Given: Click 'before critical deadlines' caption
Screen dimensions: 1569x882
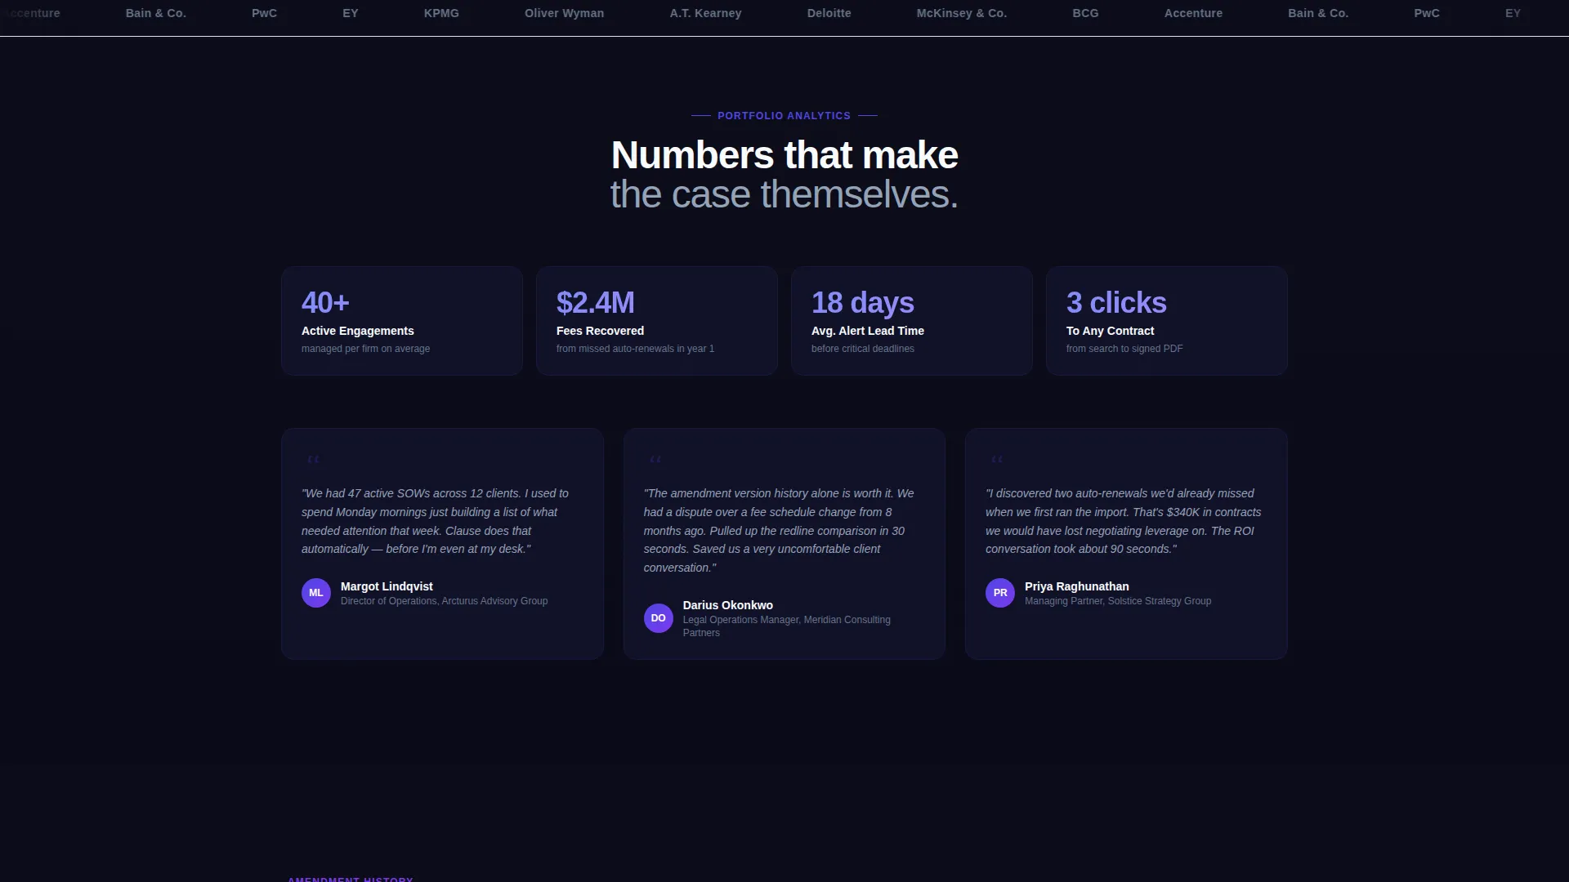Looking at the screenshot, I should point(863,349).
